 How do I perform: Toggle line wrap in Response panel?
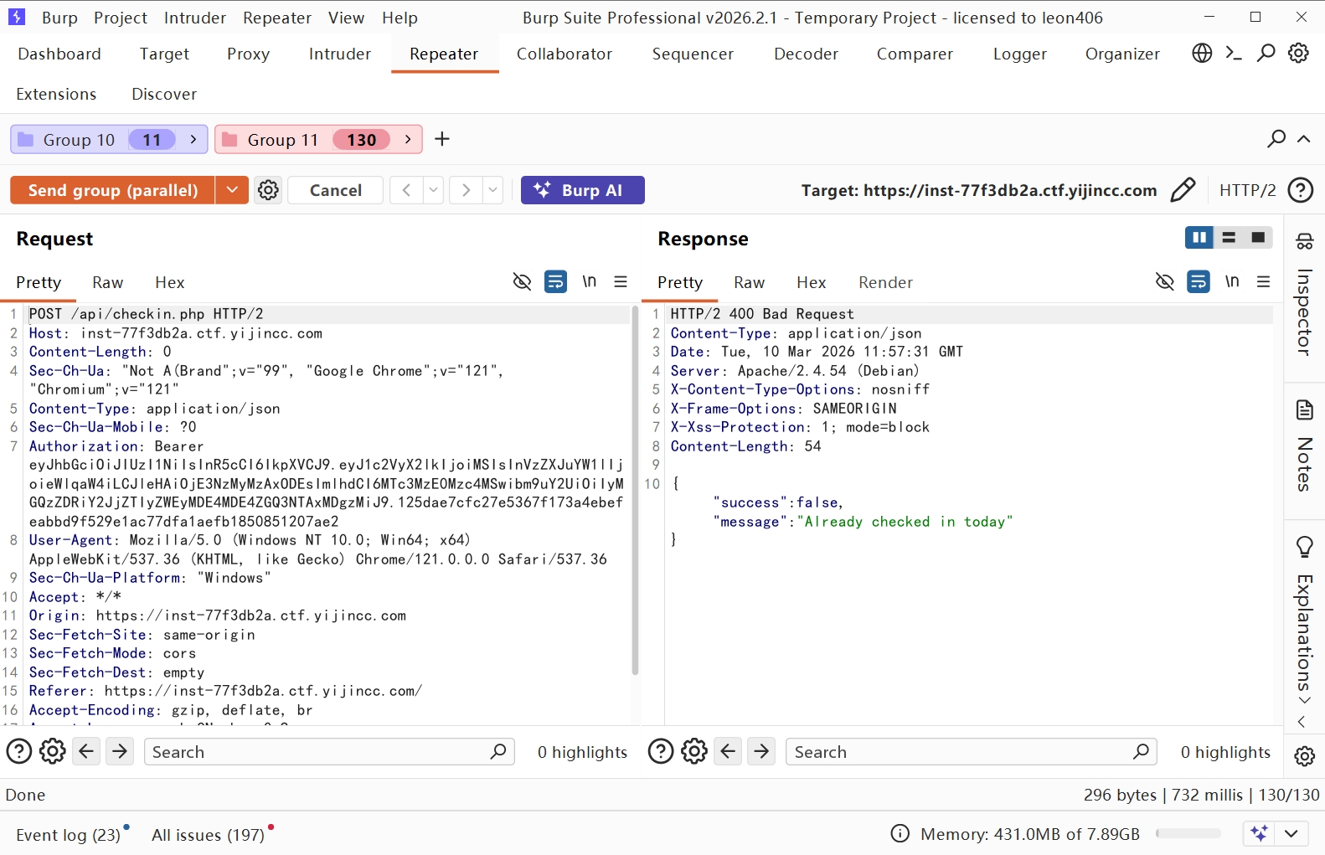point(1199,282)
